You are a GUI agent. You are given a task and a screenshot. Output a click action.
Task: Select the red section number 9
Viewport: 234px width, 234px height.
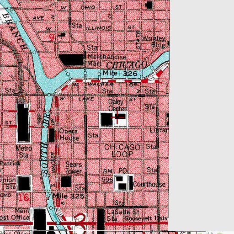pos(52,37)
